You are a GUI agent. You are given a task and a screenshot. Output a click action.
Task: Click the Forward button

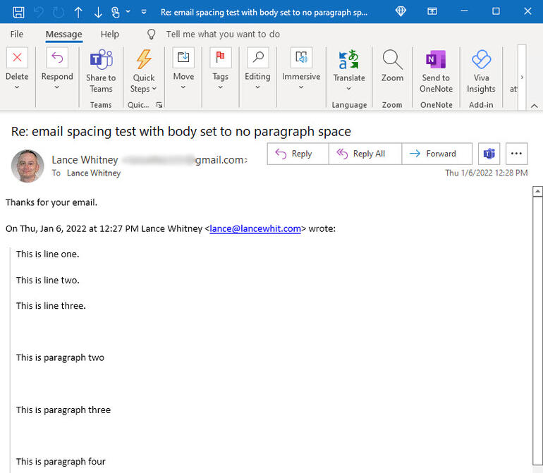(x=437, y=154)
